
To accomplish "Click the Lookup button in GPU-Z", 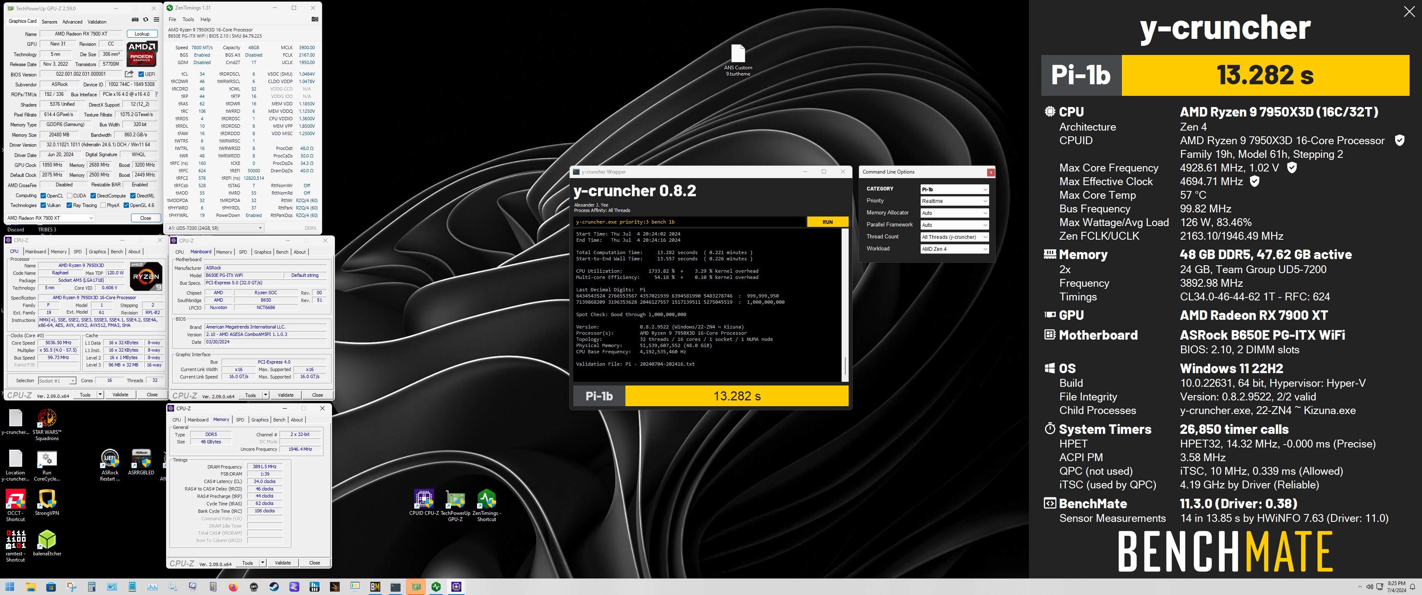I will coord(142,33).
